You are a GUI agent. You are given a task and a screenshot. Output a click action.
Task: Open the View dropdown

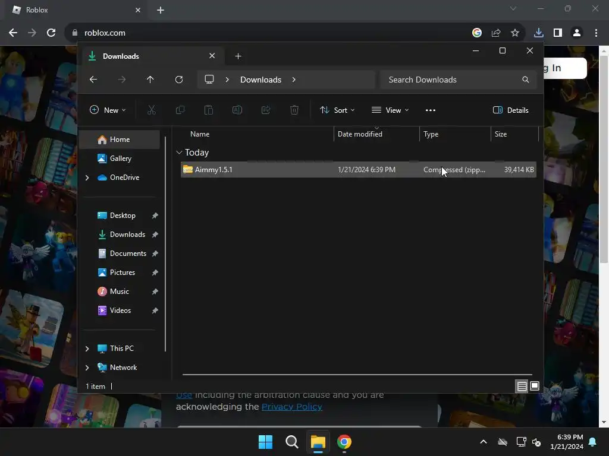click(390, 110)
